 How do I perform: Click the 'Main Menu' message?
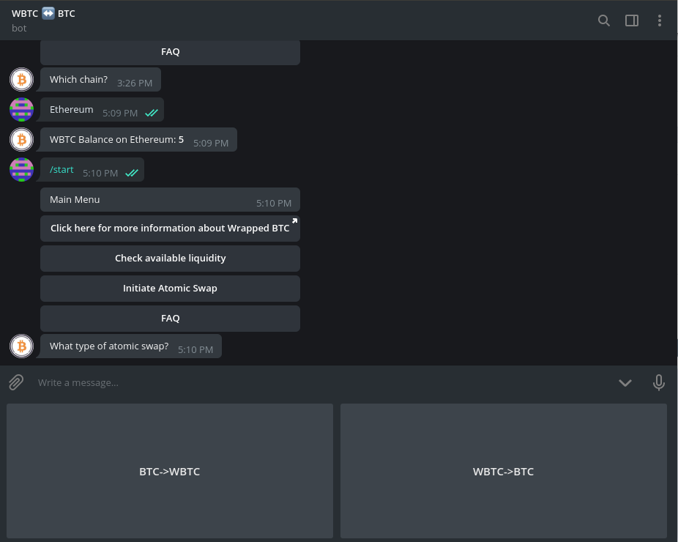(170, 199)
